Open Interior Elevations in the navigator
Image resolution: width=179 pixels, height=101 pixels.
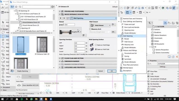[x=160, y=35]
